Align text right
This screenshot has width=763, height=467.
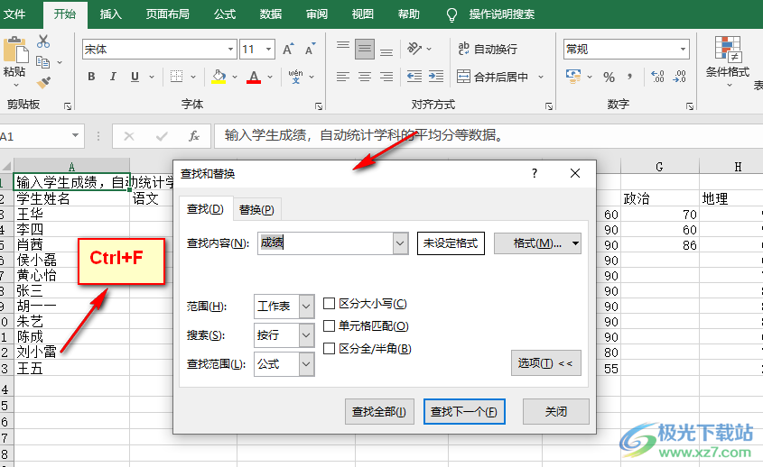pos(386,77)
